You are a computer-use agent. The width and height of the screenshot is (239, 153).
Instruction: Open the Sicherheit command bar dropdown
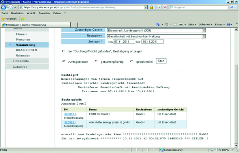[205, 24]
